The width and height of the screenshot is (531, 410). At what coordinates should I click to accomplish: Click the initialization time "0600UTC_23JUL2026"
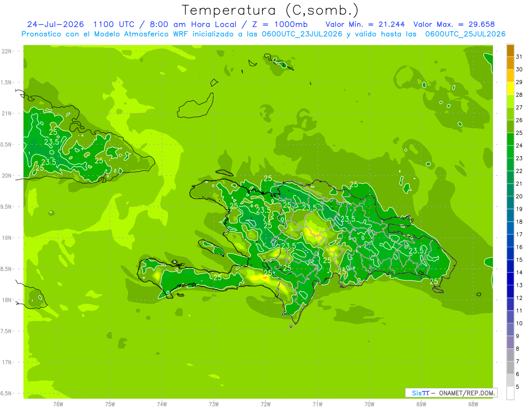[x=302, y=34]
